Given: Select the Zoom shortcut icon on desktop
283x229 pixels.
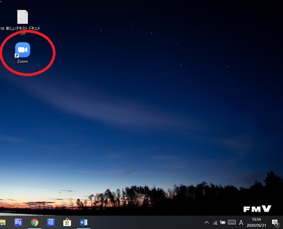Looking at the screenshot, I should coord(23,50).
